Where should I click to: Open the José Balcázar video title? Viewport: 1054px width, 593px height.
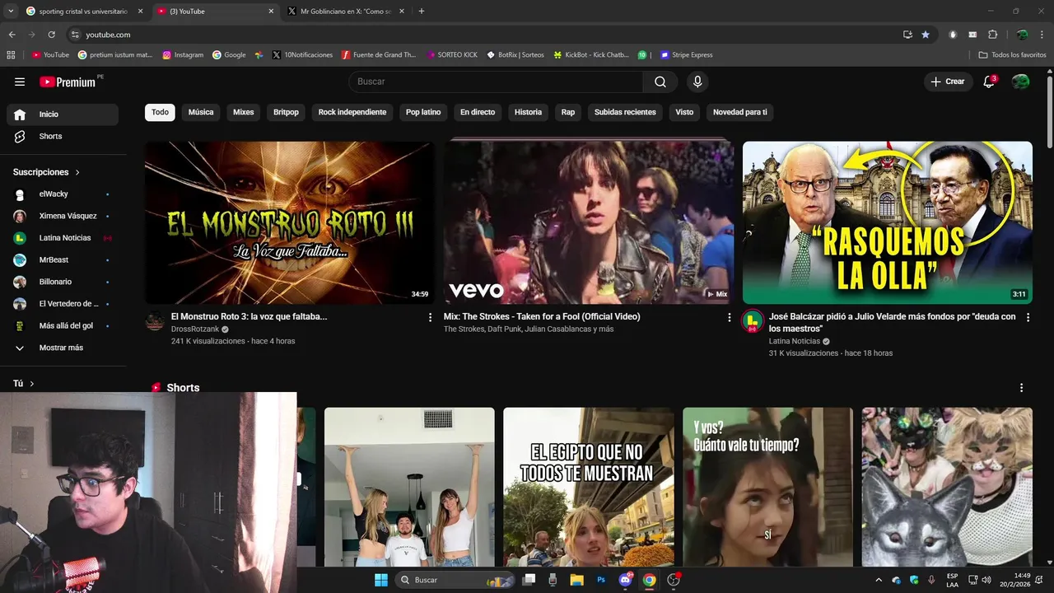coord(892,322)
